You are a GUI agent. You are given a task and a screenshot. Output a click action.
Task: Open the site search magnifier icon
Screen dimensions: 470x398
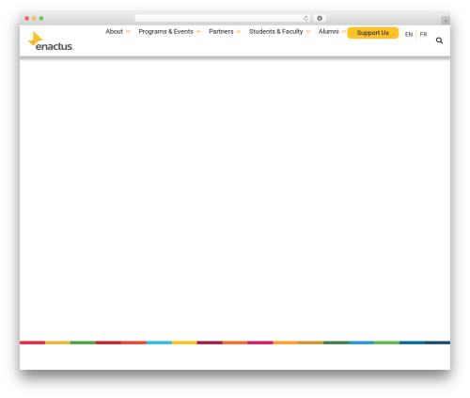[439, 40]
